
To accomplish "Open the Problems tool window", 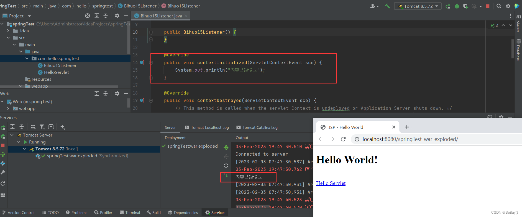I will click(76, 212).
